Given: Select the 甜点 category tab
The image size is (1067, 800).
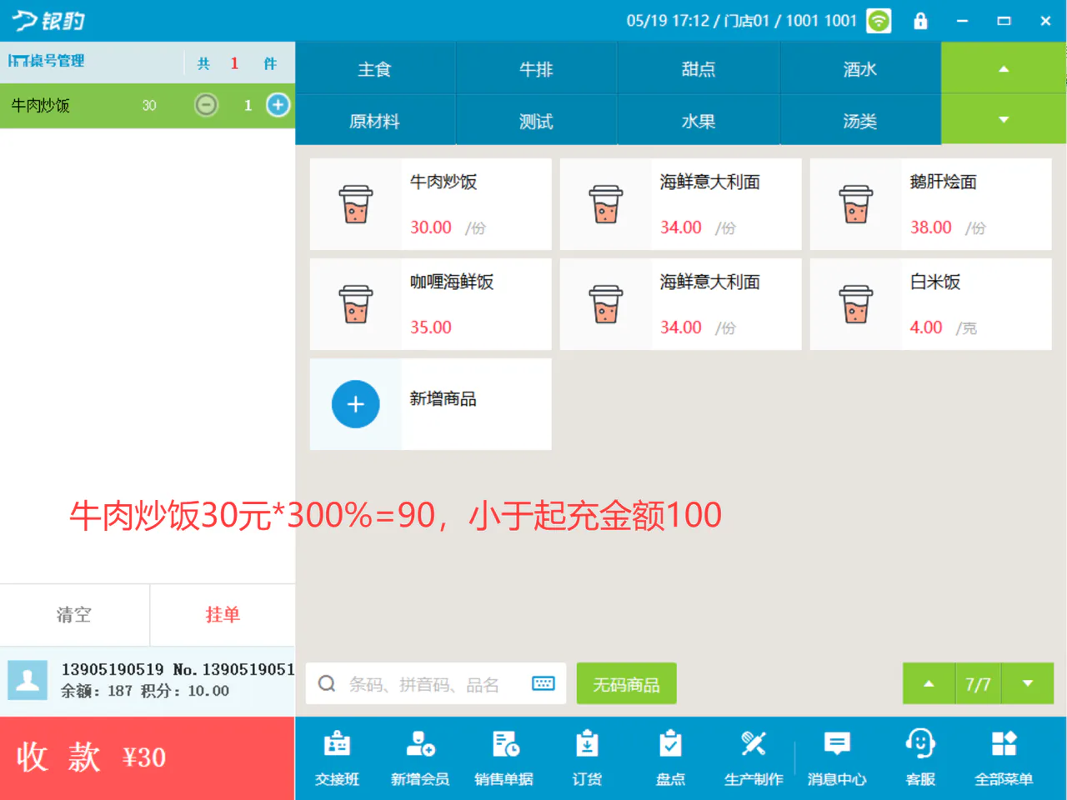Looking at the screenshot, I should 699,68.
